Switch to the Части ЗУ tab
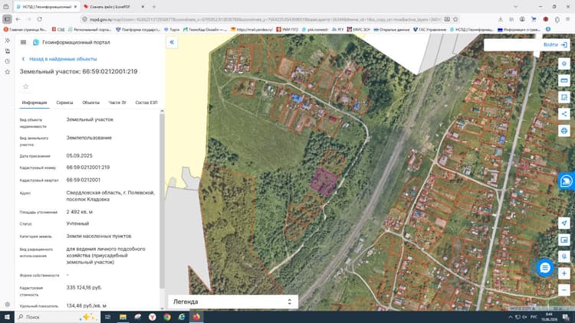The width and height of the screenshot is (575, 323). coord(117,103)
